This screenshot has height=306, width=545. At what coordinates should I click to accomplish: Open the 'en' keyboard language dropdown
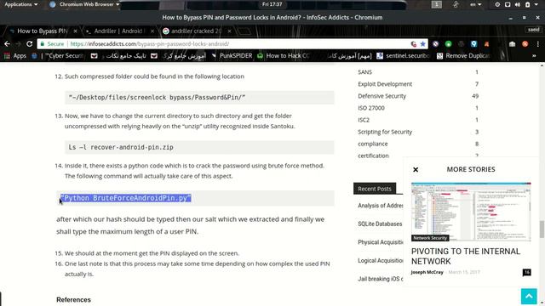475,4
